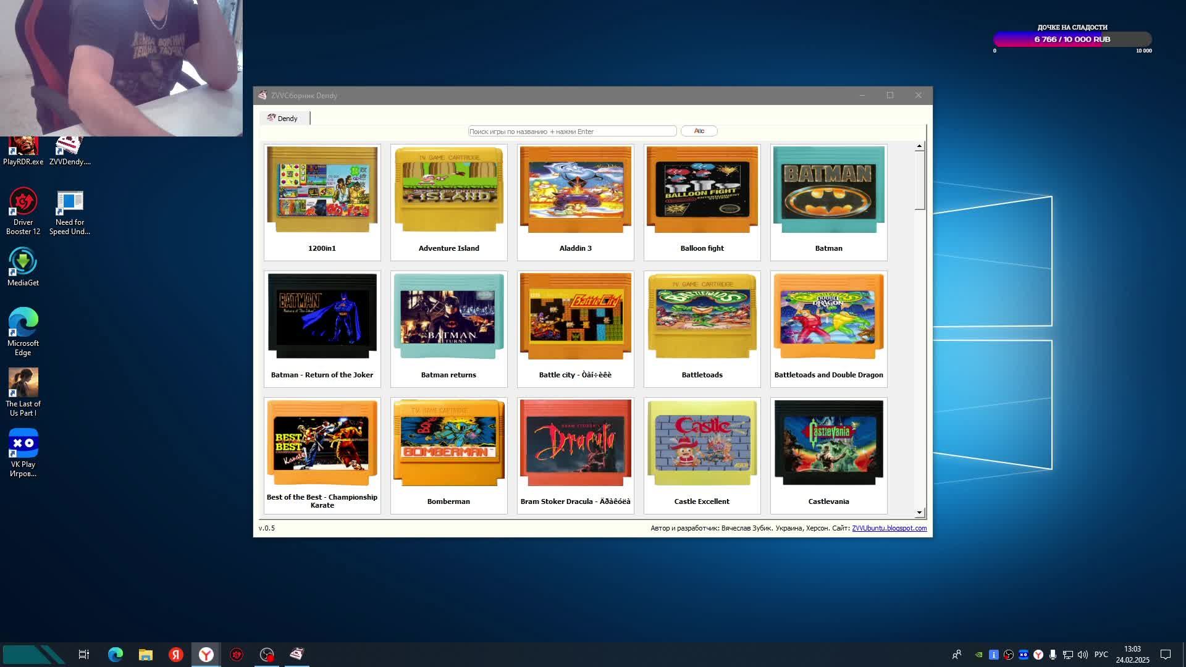Select the Bram Stoker Dracula cartridge
The width and height of the screenshot is (1186, 667).
pos(575,455)
